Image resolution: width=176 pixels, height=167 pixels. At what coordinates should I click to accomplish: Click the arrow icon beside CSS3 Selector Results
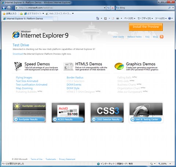coord(94,119)
